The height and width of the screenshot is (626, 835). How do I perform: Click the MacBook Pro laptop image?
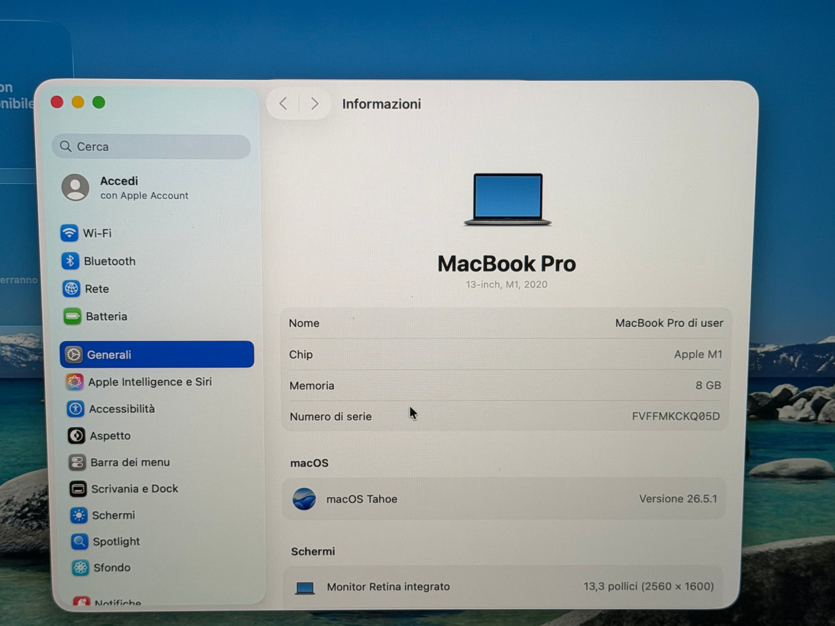(x=507, y=199)
